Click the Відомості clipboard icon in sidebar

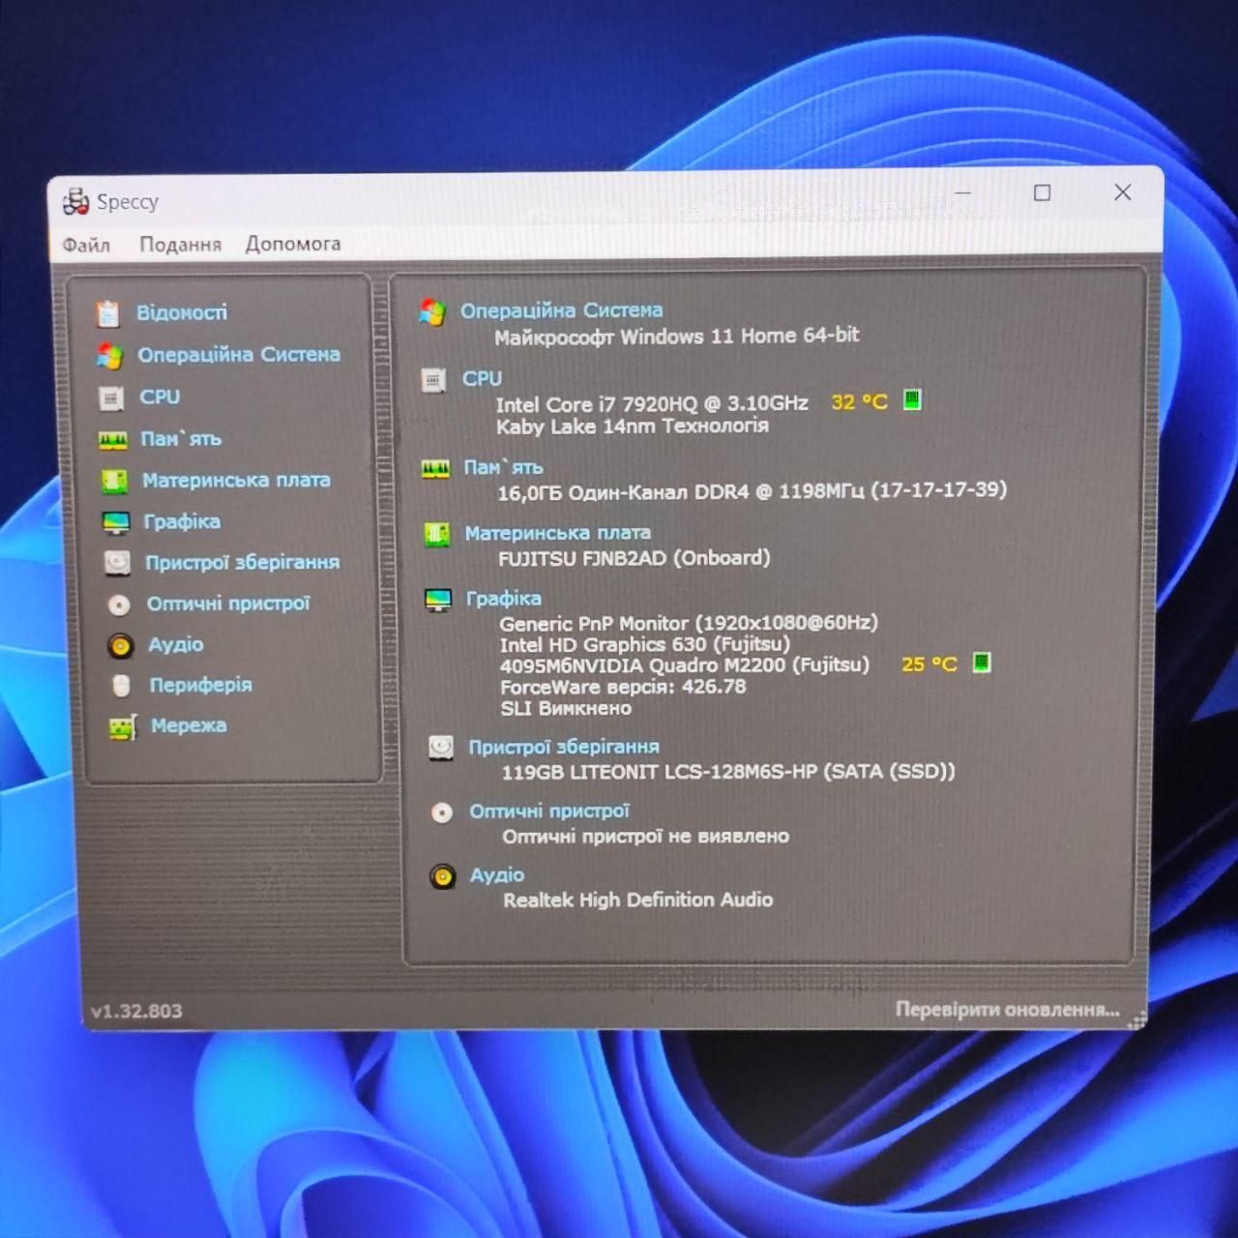tap(107, 313)
